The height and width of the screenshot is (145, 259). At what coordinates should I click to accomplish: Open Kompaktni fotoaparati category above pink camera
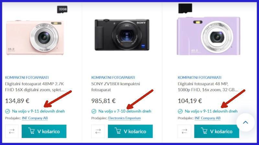(27, 77)
